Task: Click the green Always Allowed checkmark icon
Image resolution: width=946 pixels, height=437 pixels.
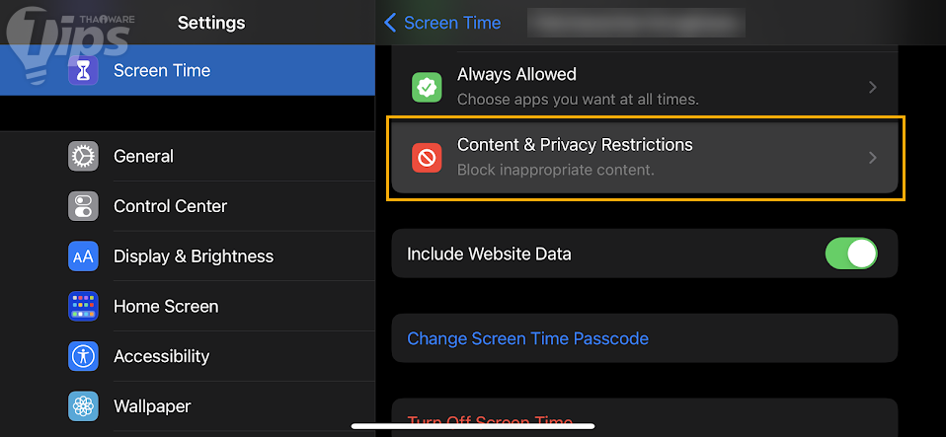Action: tap(427, 87)
